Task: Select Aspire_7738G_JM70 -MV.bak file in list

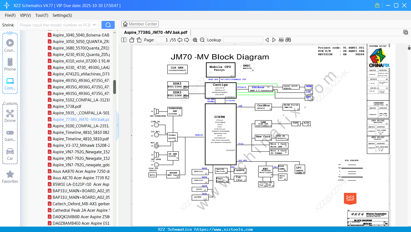Action: click(x=81, y=120)
